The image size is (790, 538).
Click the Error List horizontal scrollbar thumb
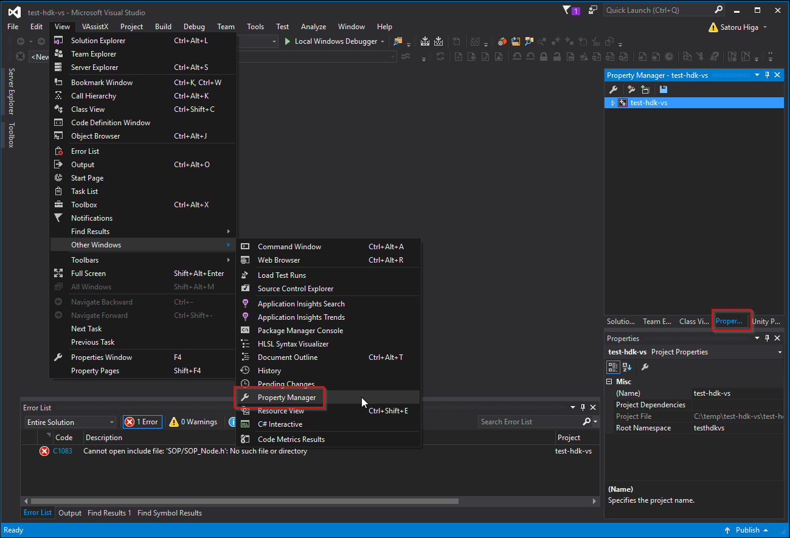243,502
